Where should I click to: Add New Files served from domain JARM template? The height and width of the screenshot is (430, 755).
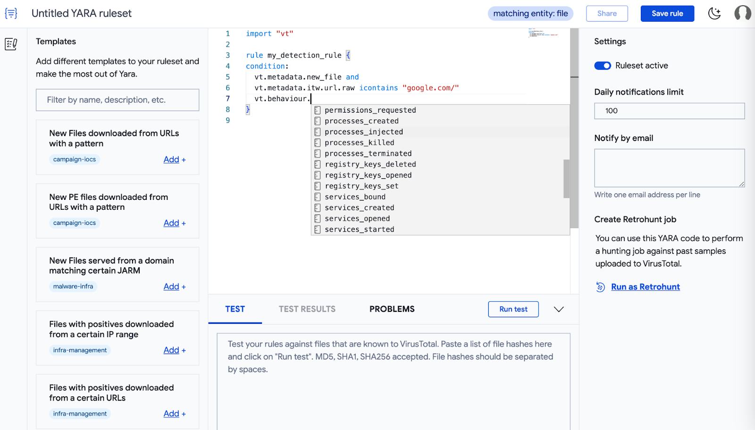click(x=174, y=287)
